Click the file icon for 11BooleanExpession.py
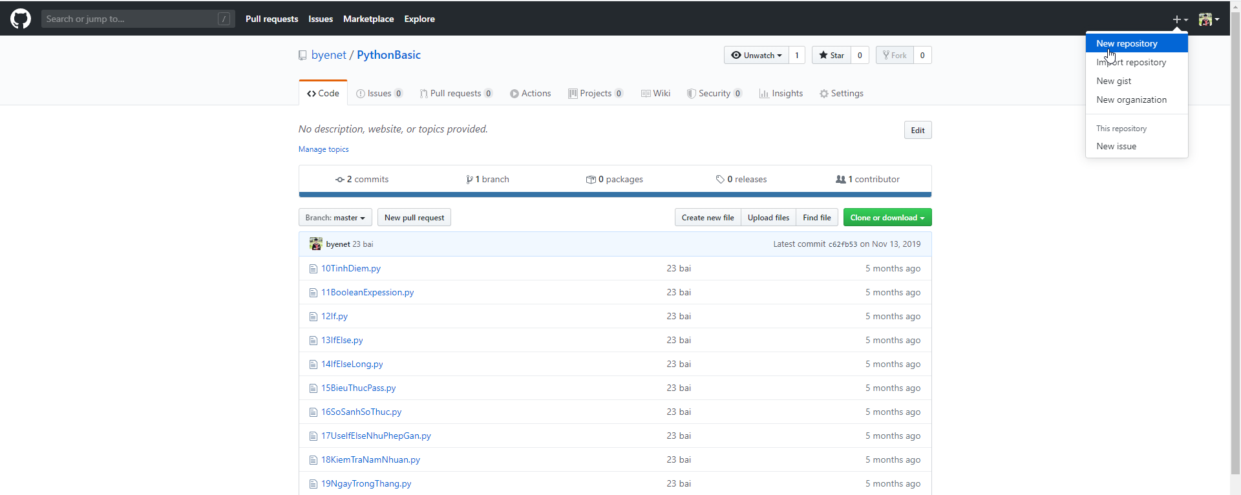 point(313,293)
